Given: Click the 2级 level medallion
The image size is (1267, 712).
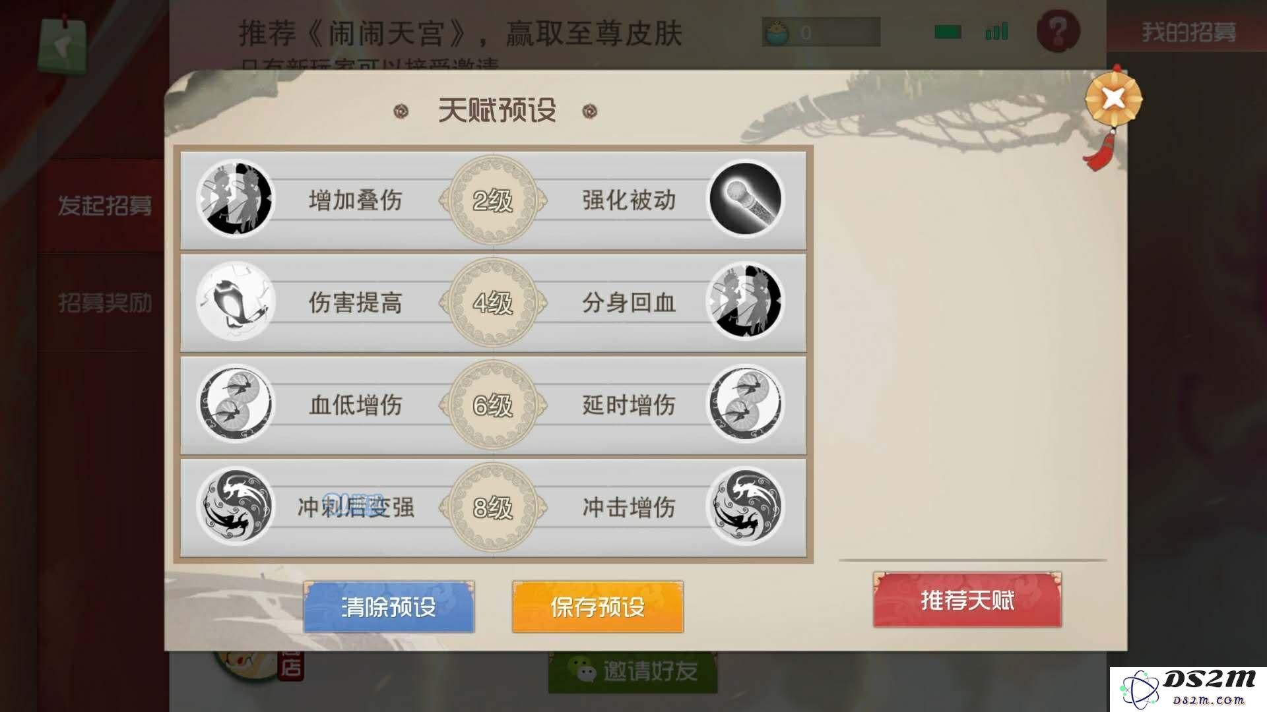Looking at the screenshot, I should pyautogui.click(x=493, y=200).
